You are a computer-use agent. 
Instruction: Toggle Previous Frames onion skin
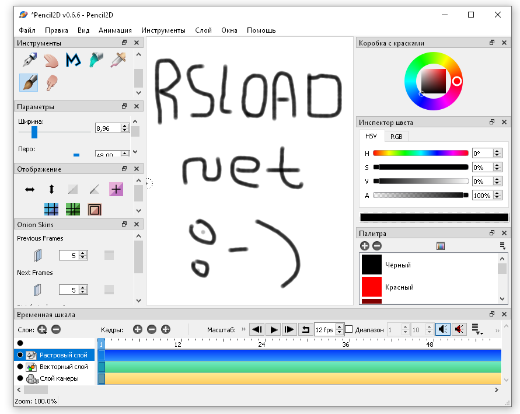click(x=38, y=255)
